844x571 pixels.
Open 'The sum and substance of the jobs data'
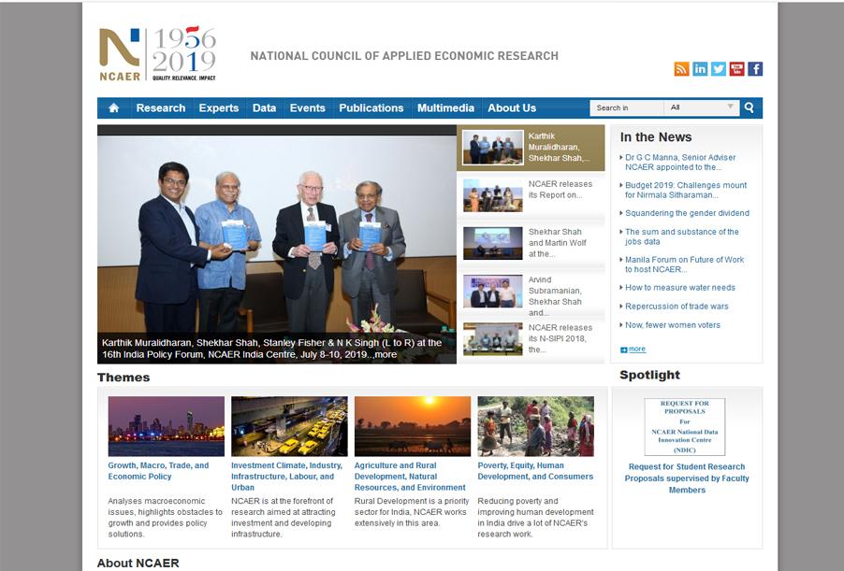(x=681, y=236)
